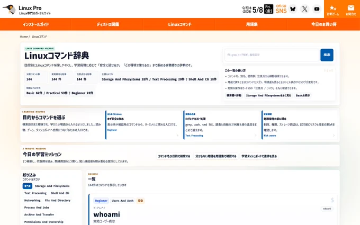The image size is (360, 225).
Task: Click the 'Storage And Filesystems' usage chip
Action: point(268,95)
